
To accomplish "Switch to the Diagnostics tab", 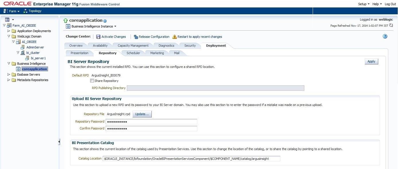I will [x=166, y=46].
